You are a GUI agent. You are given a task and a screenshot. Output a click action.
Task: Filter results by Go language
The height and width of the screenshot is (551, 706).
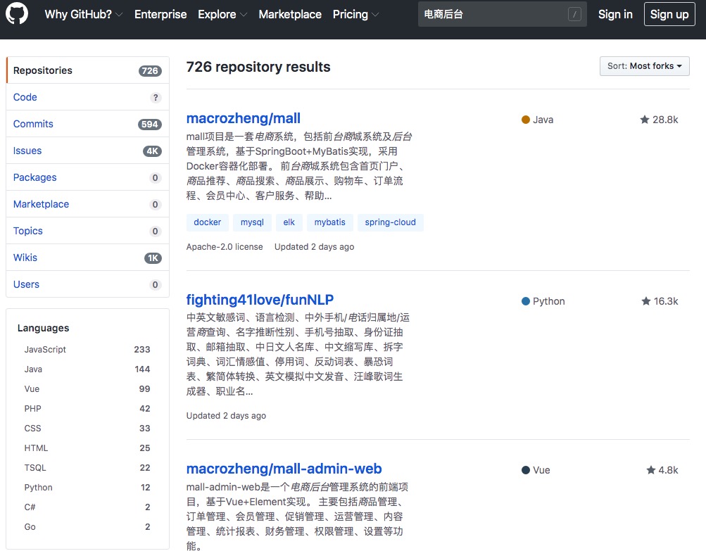pyautogui.click(x=87, y=526)
